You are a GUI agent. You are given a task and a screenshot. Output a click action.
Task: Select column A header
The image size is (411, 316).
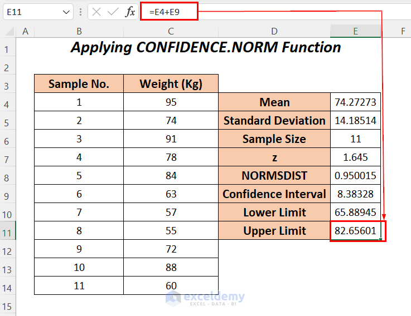pyautogui.click(x=25, y=31)
